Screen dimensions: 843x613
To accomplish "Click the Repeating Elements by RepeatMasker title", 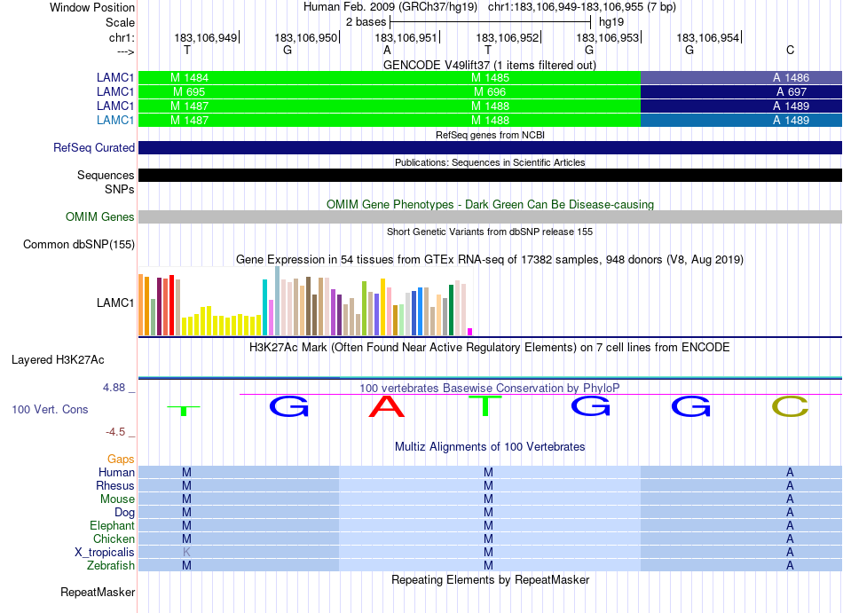I will pos(490,579).
